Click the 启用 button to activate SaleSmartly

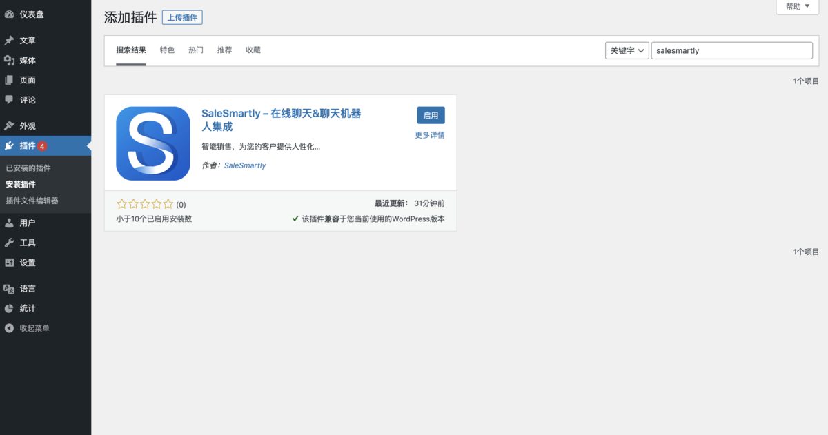pyautogui.click(x=431, y=116)
